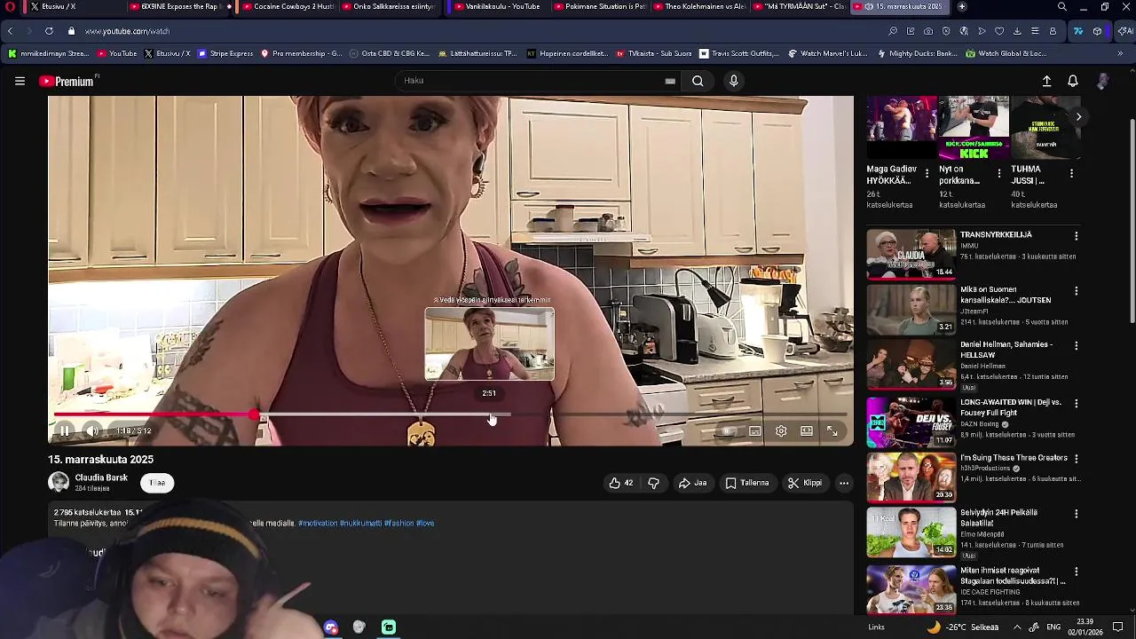Open options menu for TRANSNYRKKEILIJÄ video
This screenshot has height=639, width=1136.
(x=1076, y=236)
